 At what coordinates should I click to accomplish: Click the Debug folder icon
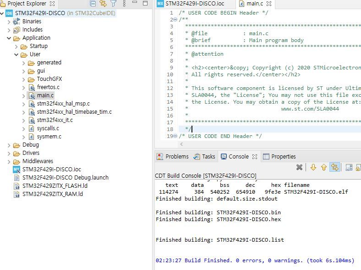coord(16,146)
